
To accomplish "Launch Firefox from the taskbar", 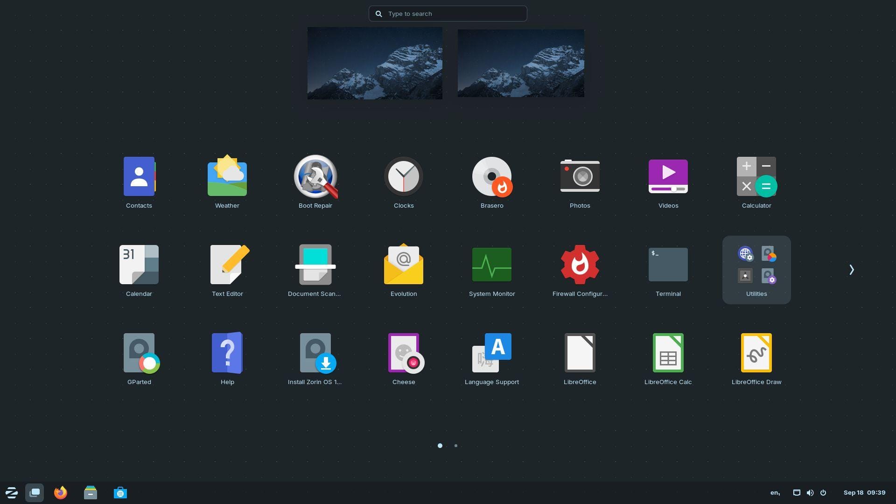I will point(60,492).
